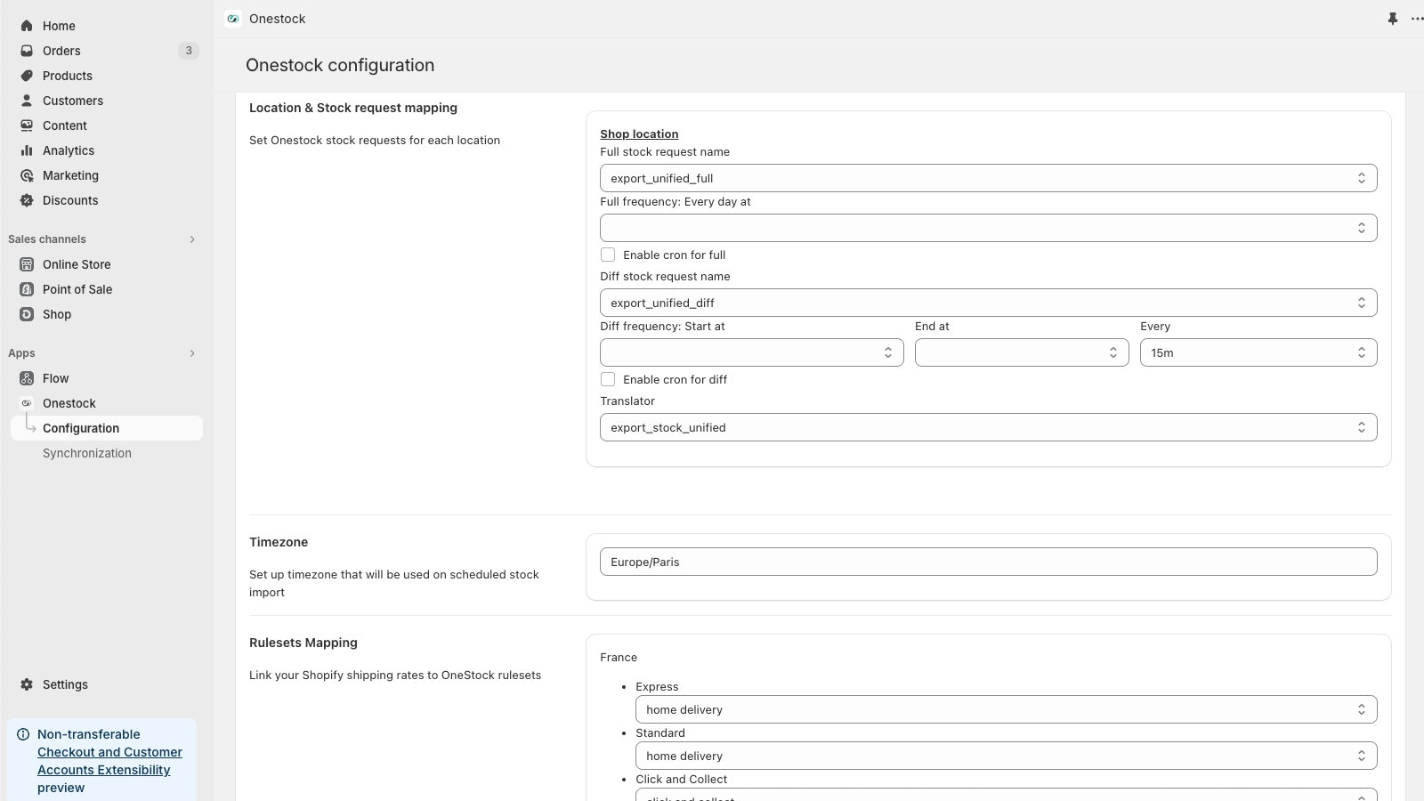The width and height of the screenshot is (1424, 801).
Task: Click the Online Store icon
Action: click(x=27, y=264)
